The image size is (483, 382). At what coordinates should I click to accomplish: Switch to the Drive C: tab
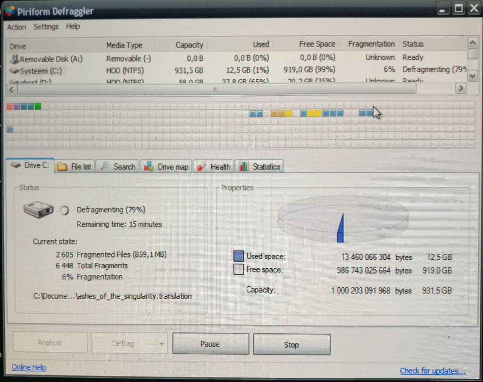coord(30,166)
